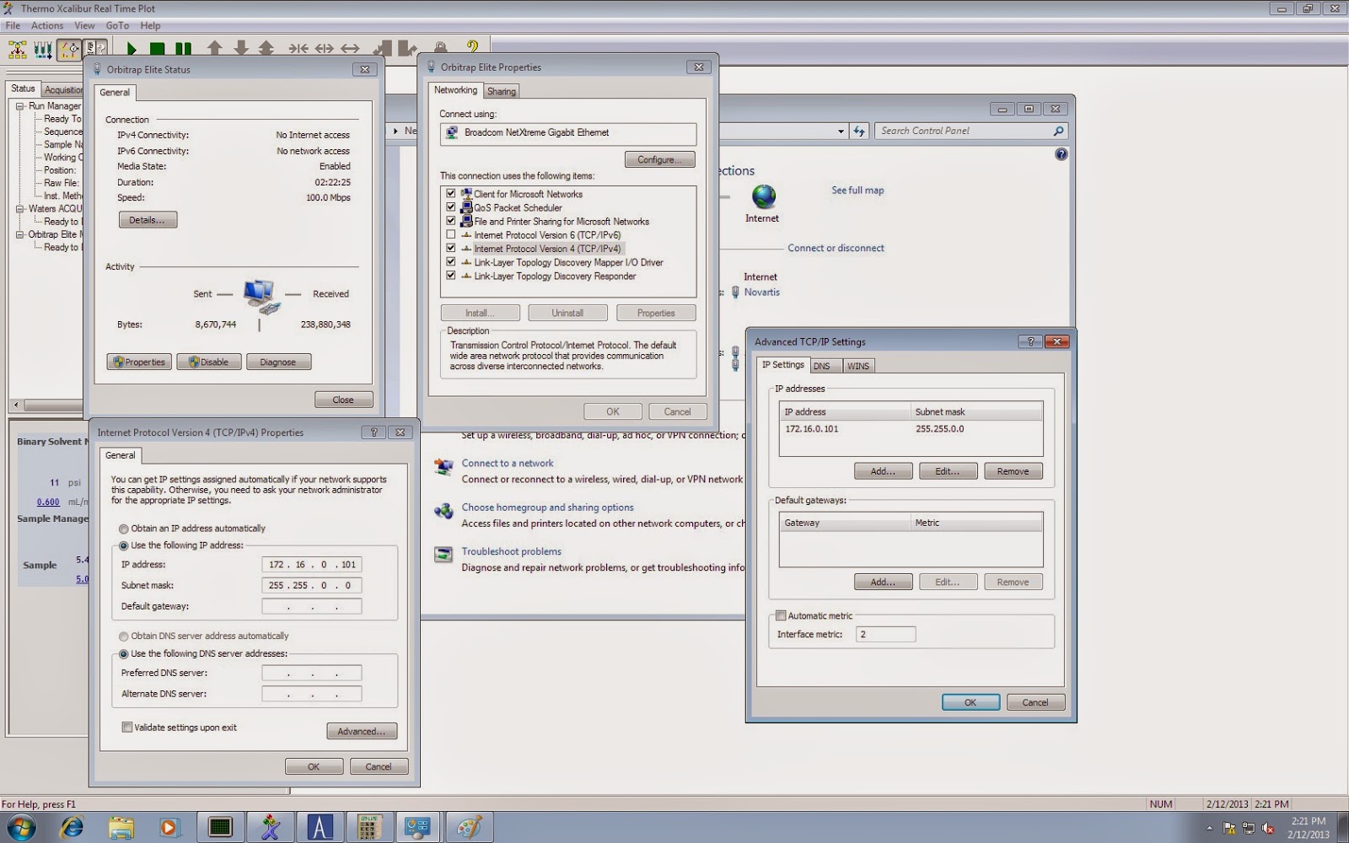
Task: Collapse the Waters ACQU tree node
Action: pos(20,209)
